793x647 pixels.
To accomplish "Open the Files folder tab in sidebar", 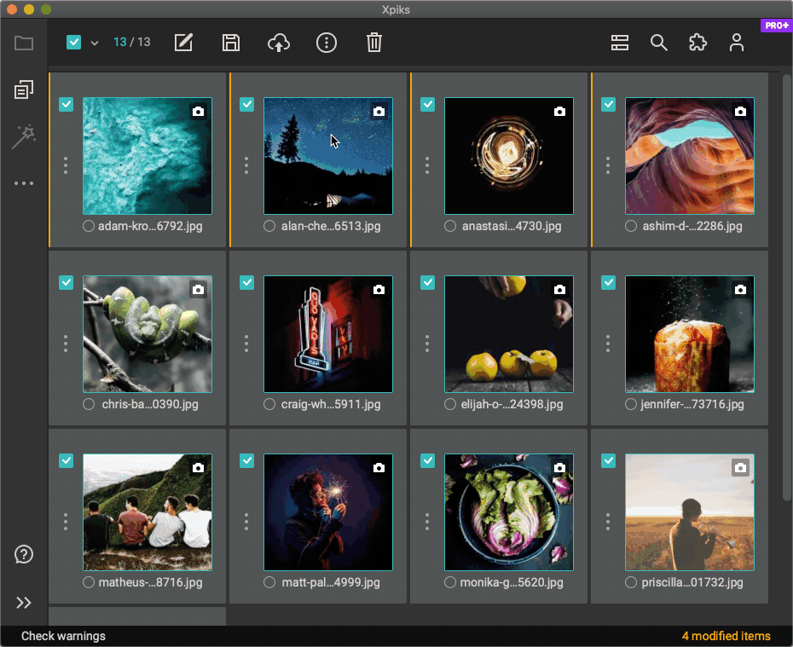I will coord(24,43).
